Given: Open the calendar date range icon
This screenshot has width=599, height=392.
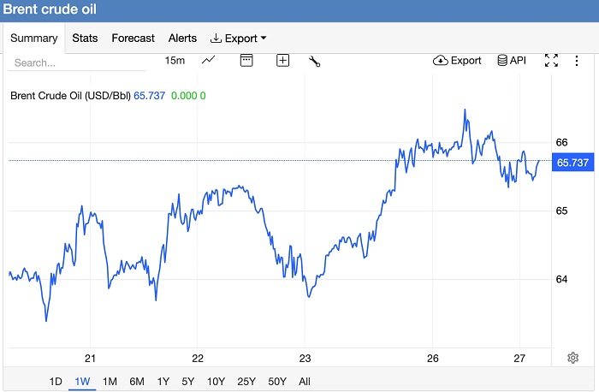Looking at the screenshot, I should (246, 60).
